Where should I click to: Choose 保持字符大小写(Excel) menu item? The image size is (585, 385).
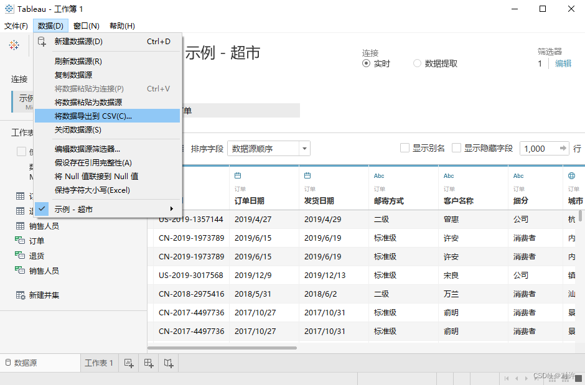(x=108, y=190)
